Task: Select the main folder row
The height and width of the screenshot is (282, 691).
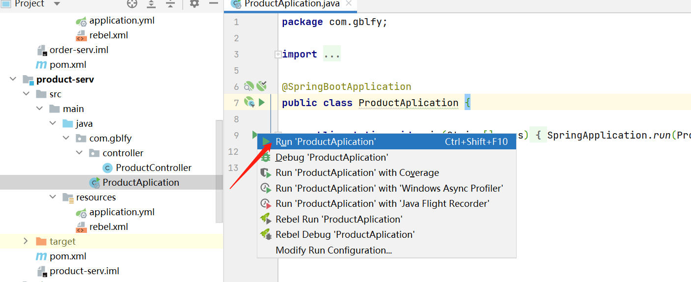Action: (x=73, y=109)
